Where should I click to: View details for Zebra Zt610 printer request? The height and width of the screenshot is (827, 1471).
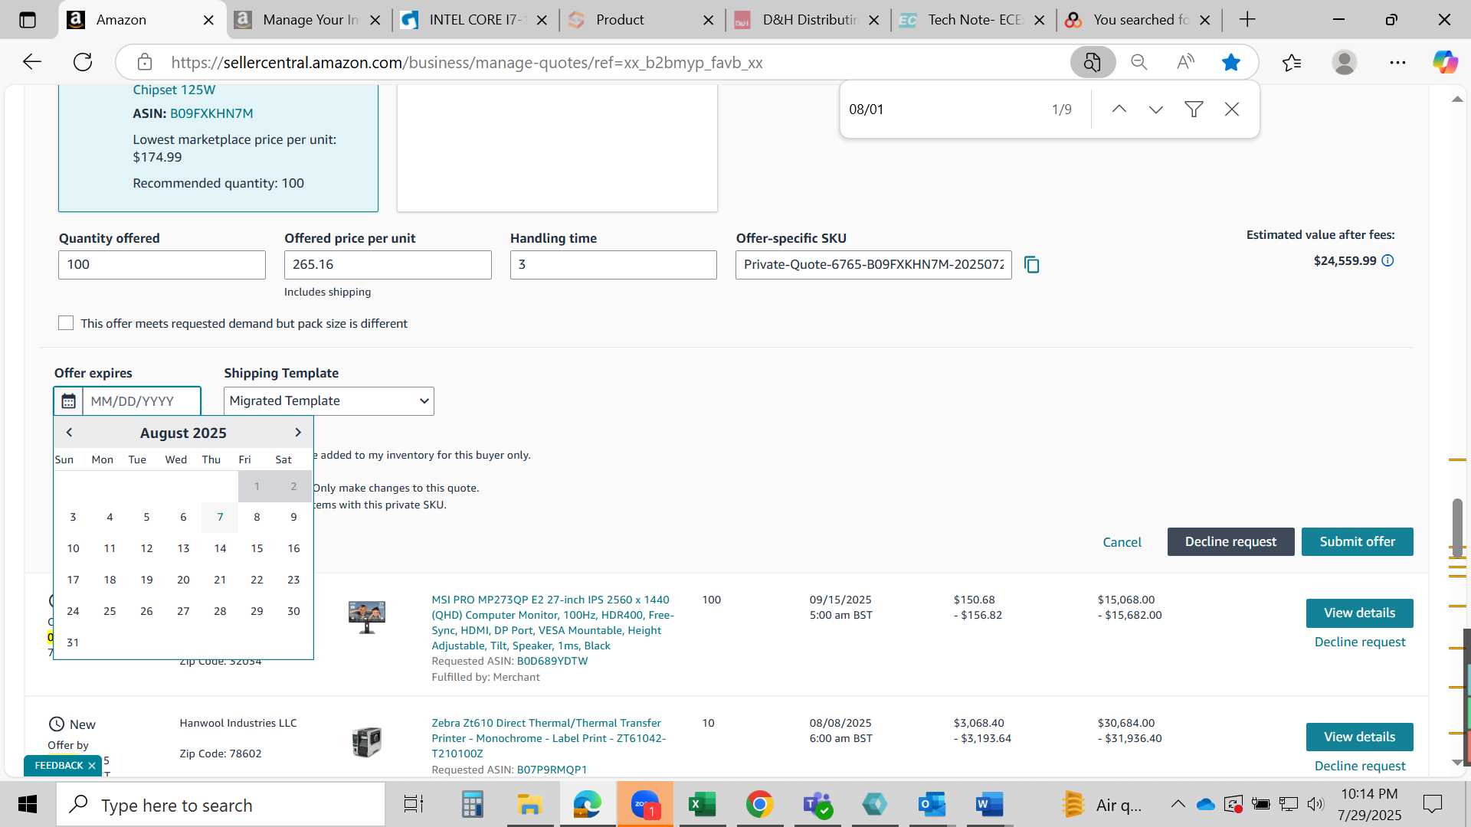click(1359, 737)
